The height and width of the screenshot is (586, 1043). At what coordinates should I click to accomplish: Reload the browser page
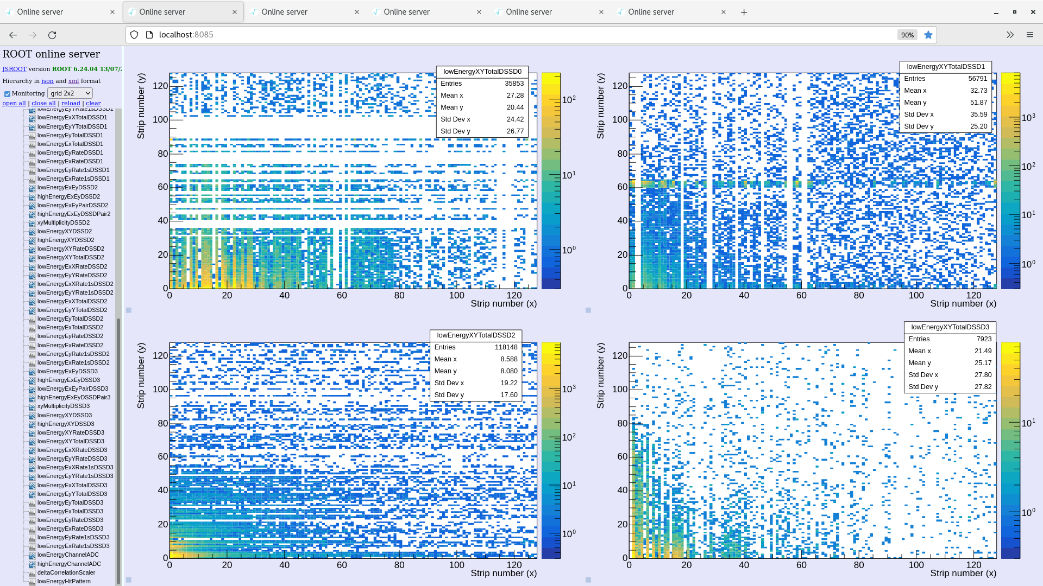pos(52,35)
